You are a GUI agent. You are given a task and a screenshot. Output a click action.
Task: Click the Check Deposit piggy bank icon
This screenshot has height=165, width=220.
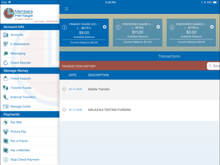tap(6, 78)
